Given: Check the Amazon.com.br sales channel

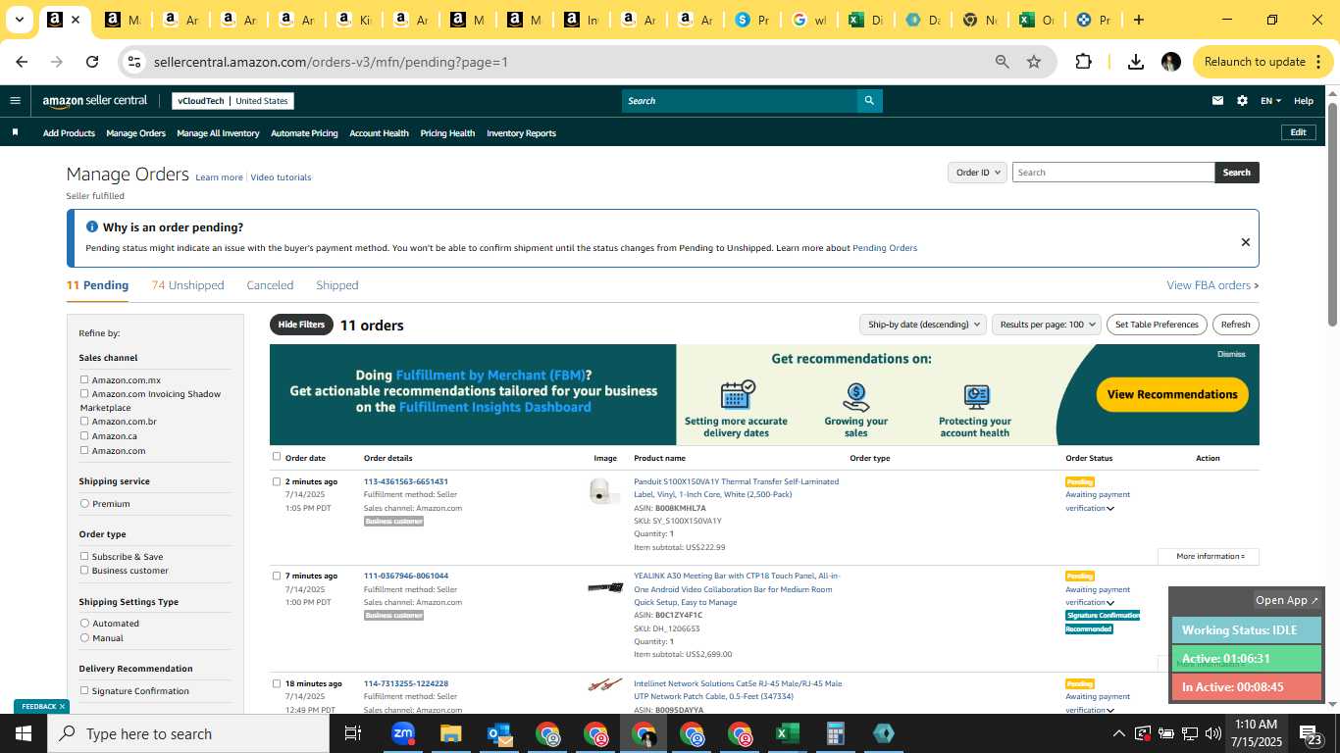Looking at the screenshot, I should point(84,421).
